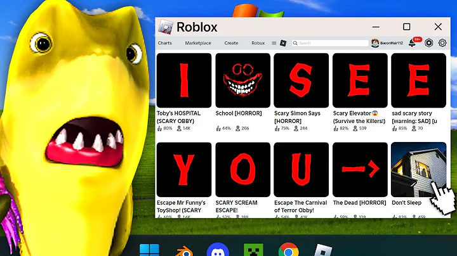Click player icon under Toby's HOSPITAL
This screenshot has height=256, width=457.
coord(179,128)
